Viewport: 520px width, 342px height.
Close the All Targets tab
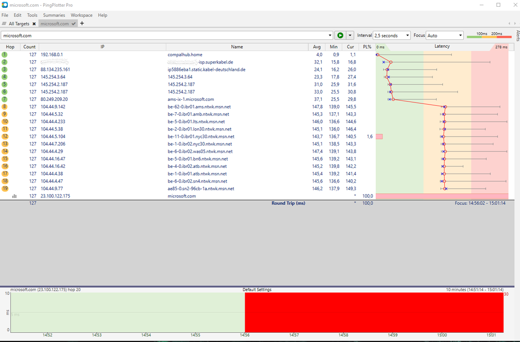34,23
